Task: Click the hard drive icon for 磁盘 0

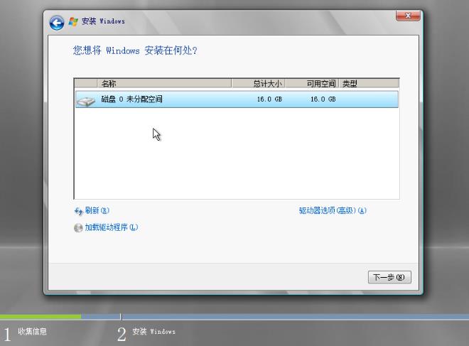Action: tap(85, 100)
